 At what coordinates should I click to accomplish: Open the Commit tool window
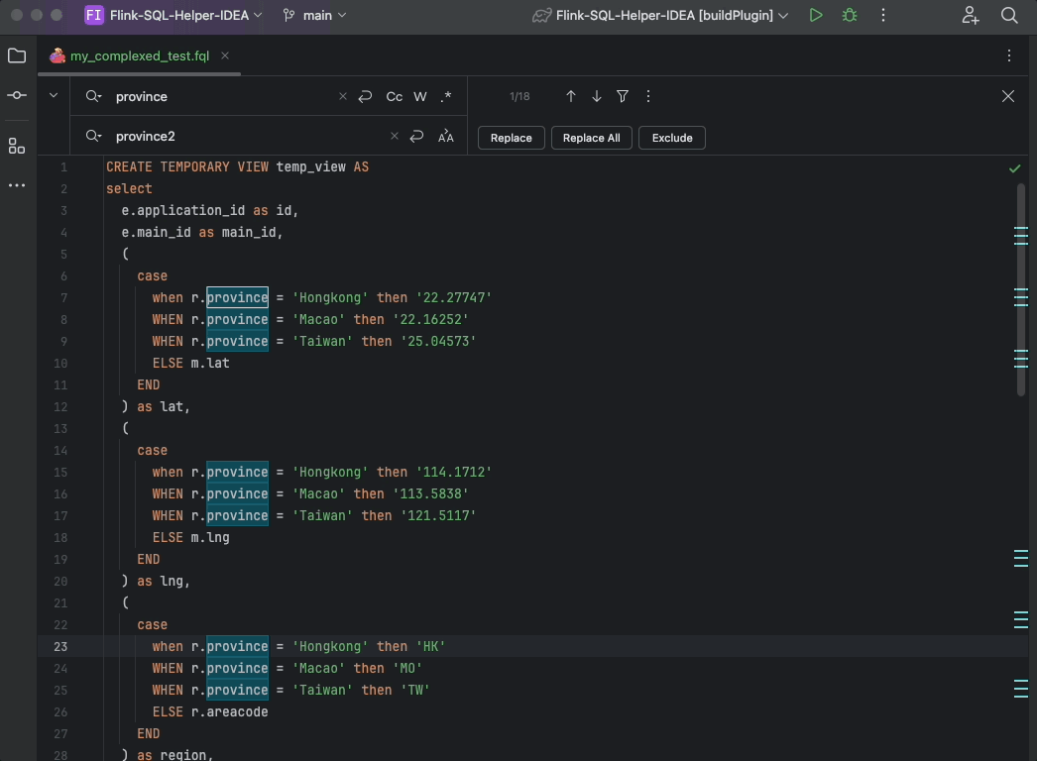(x=17, y=95)
